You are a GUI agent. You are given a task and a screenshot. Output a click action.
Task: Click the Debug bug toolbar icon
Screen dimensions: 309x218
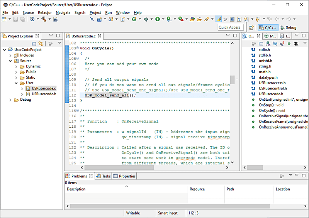(x=146, y=19)
